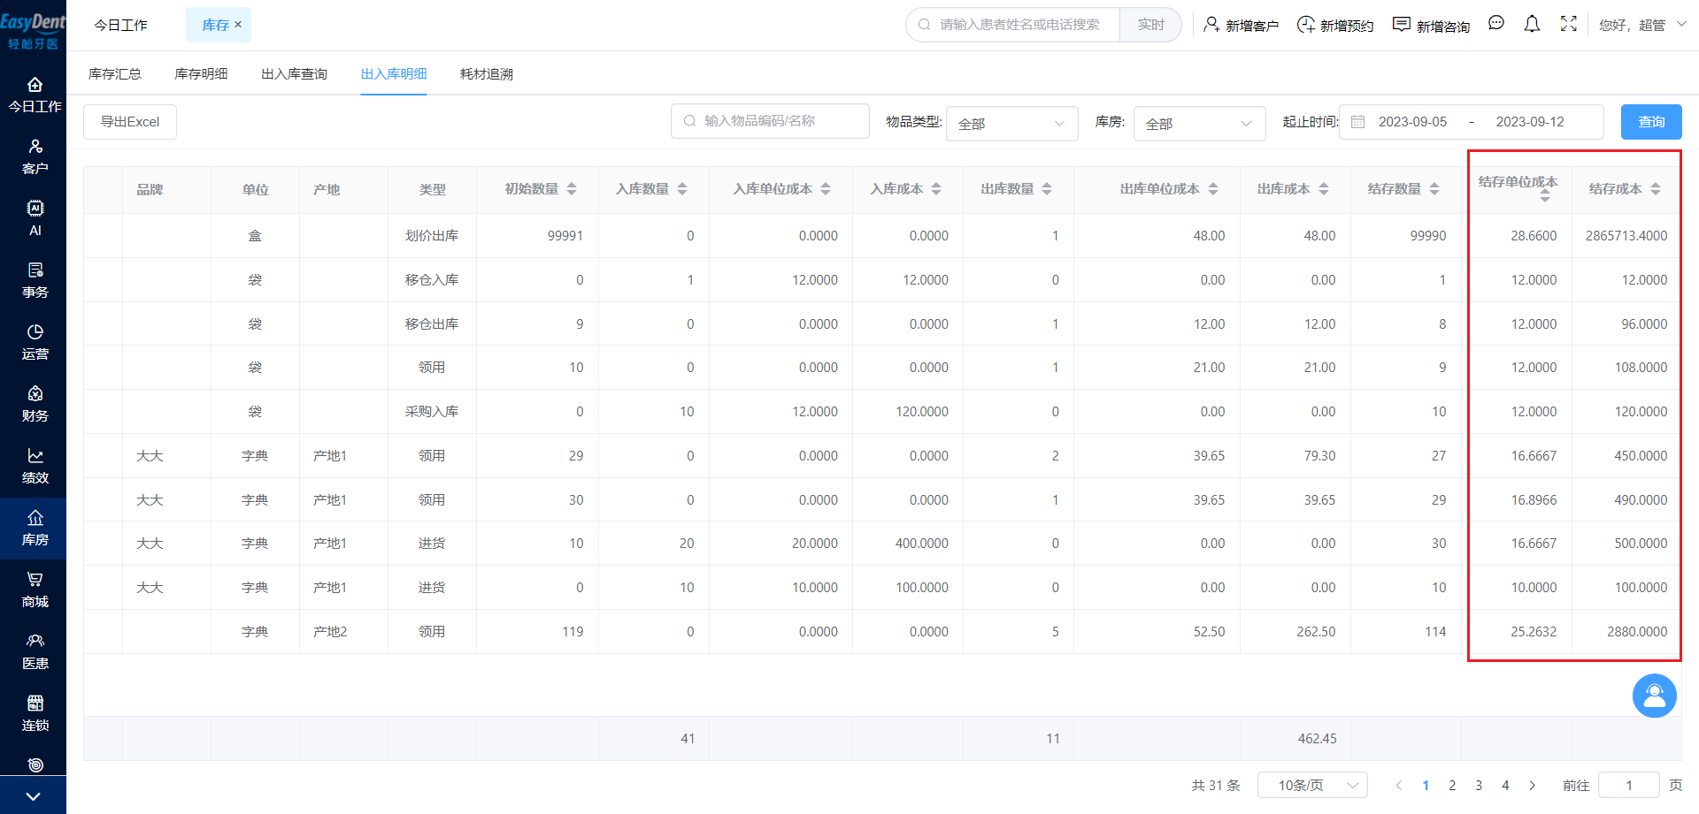Expand the 您好, 超管 user menu
The image size is (1699, 814).
[1642, 25]
